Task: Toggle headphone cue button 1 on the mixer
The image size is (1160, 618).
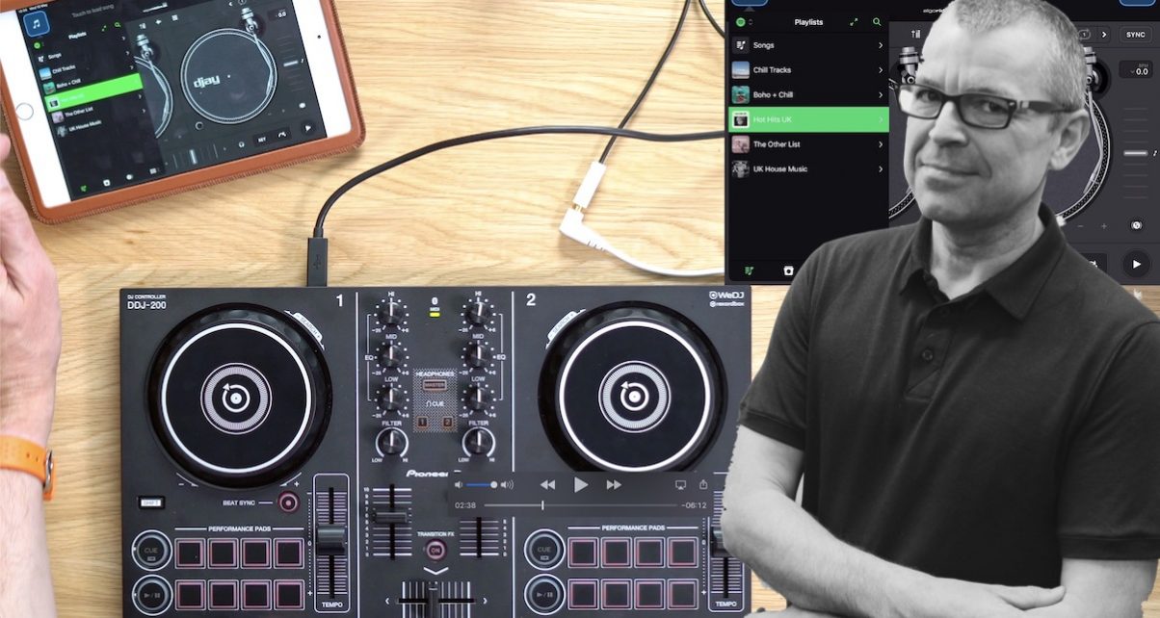Action: click(x=422, y=422)
